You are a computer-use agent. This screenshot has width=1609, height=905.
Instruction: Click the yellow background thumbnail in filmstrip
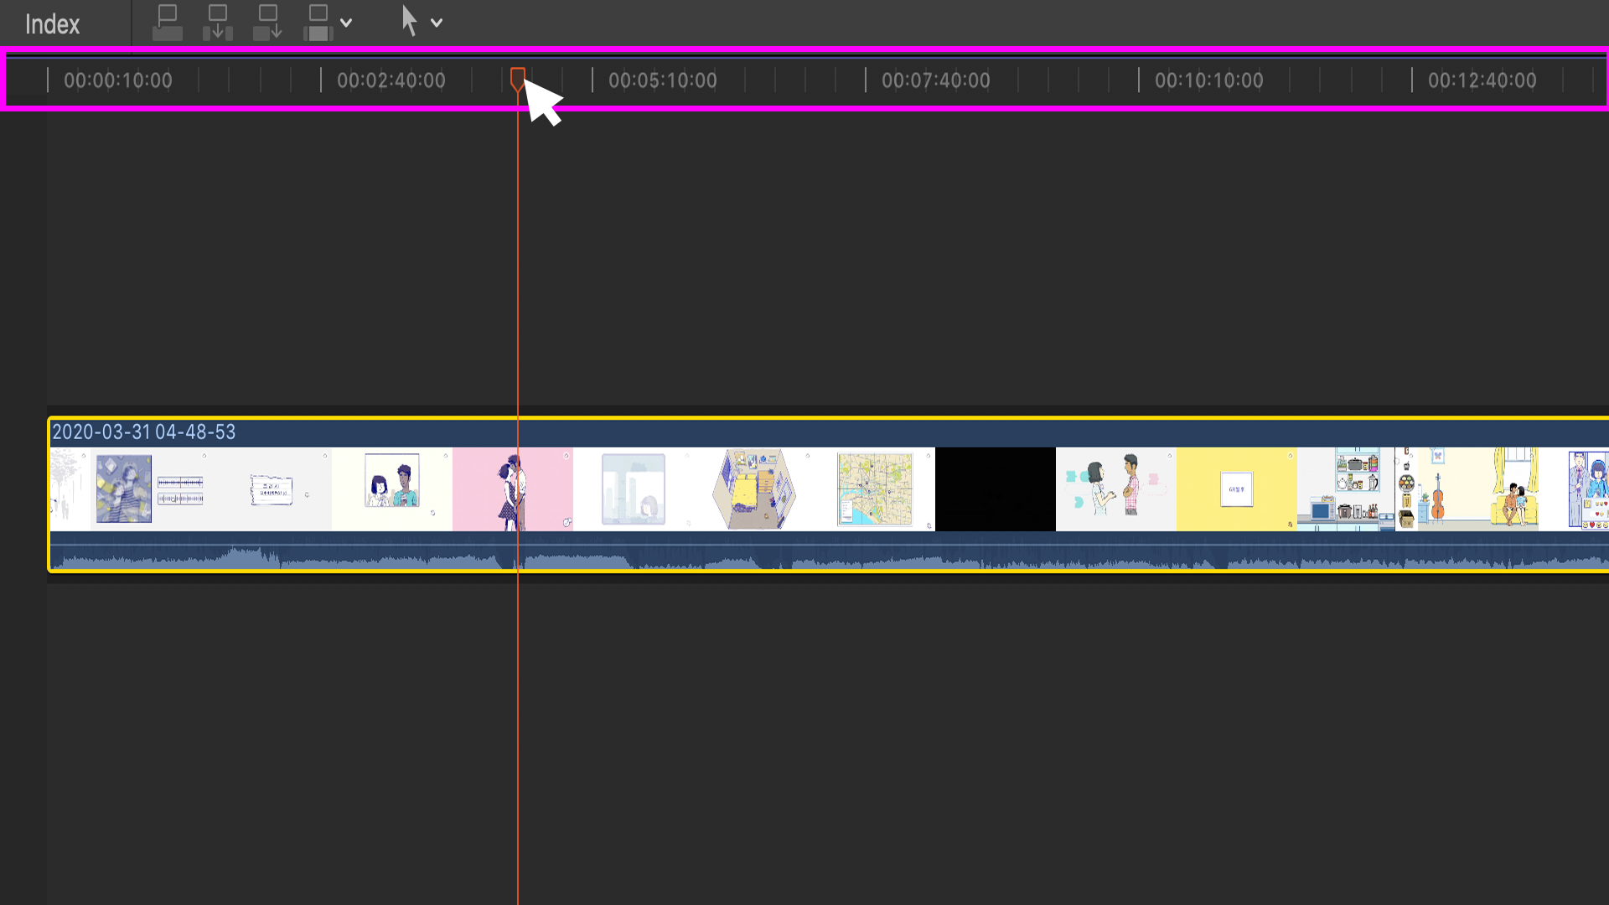click(1236, 489)
